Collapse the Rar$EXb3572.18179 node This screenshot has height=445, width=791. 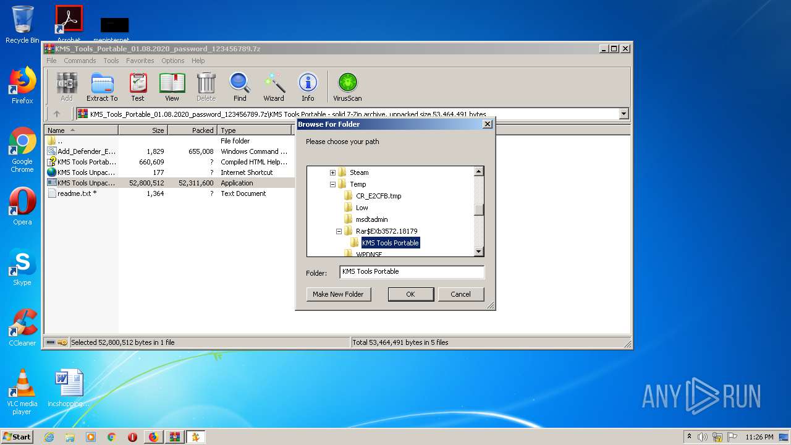(x=339, y=231)
